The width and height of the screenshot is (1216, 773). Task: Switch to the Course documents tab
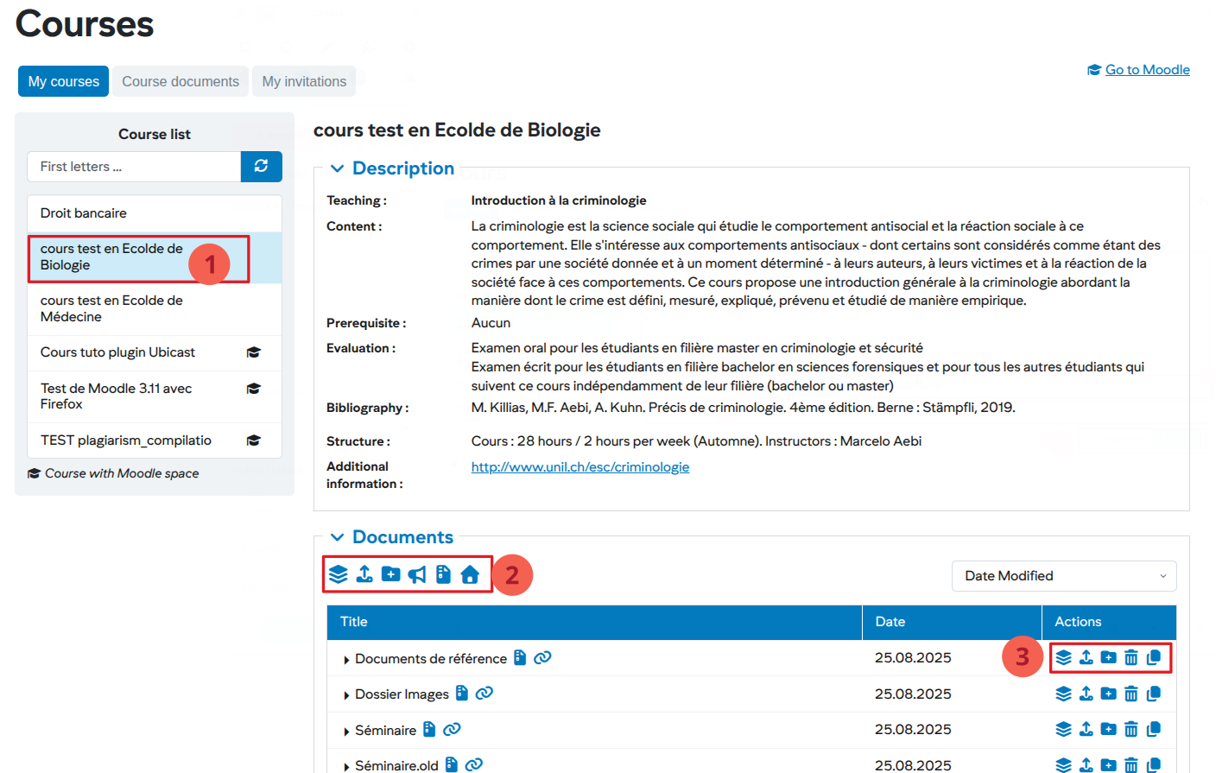(x=180, y=81)
